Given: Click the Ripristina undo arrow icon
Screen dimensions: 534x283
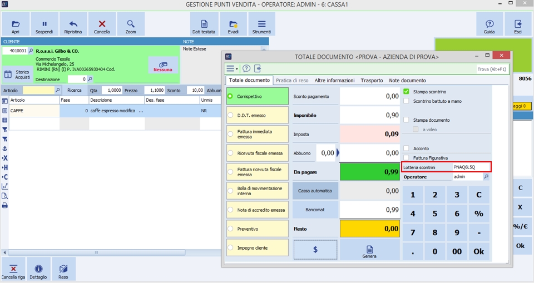Looking at the screenshot, I should [73, 24].
